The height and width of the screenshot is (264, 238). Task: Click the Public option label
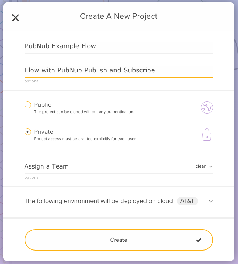42,105
